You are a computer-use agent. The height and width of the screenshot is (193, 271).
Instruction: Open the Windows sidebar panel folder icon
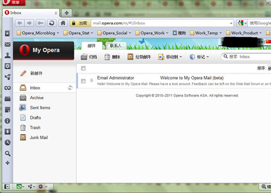8,99
